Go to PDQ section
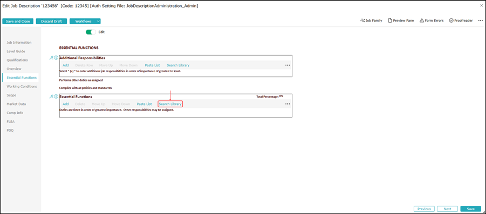This screenshot has height=214, width=486. [10, 130]
